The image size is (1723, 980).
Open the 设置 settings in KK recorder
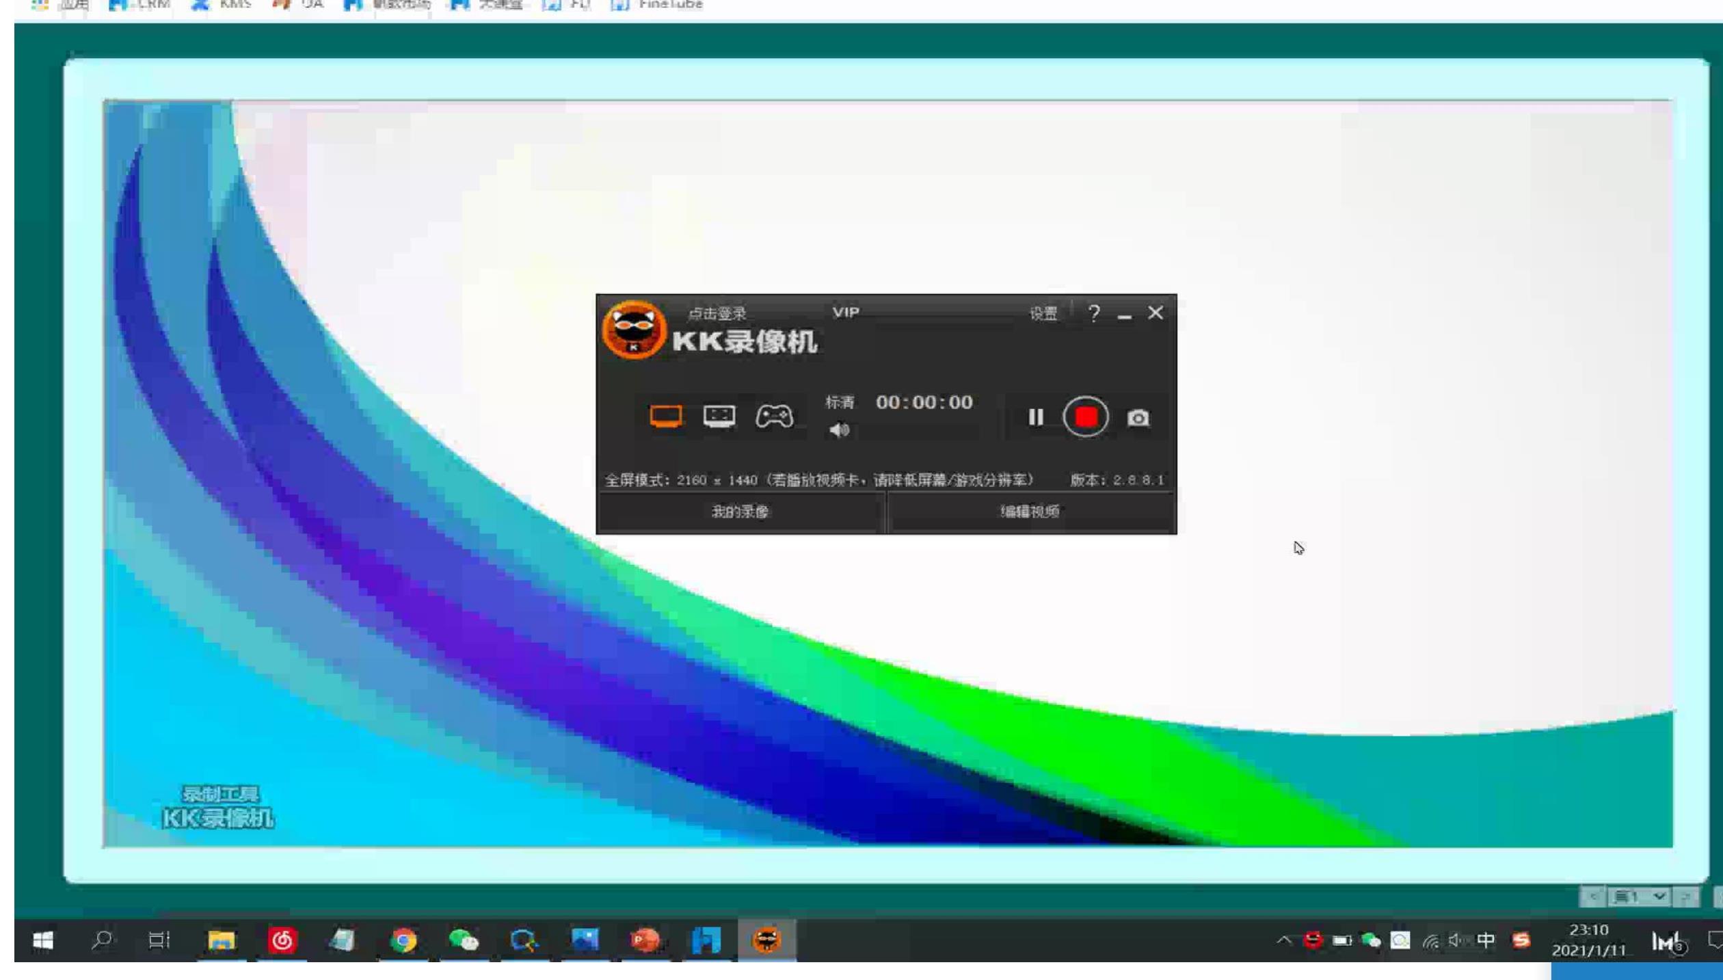pyautogui.click(x=1043, y=314)
